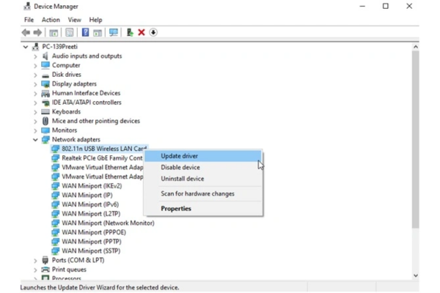This screenshot has height=293, width=440.
Task: Expand Audio inputs and outputs chevron
Action: 35,56
